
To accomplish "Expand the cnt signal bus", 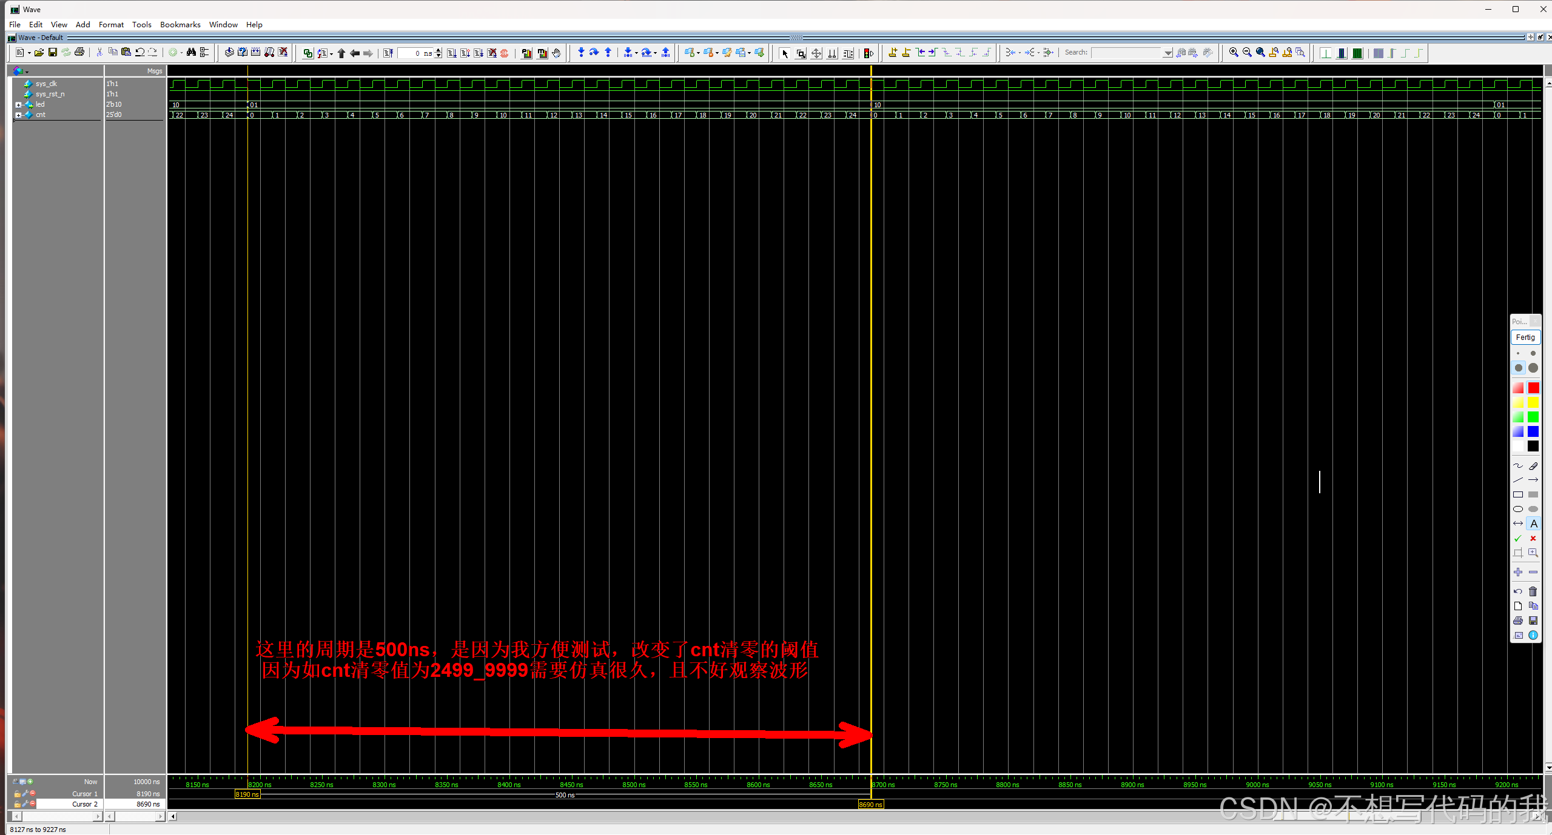I will 18,115.
